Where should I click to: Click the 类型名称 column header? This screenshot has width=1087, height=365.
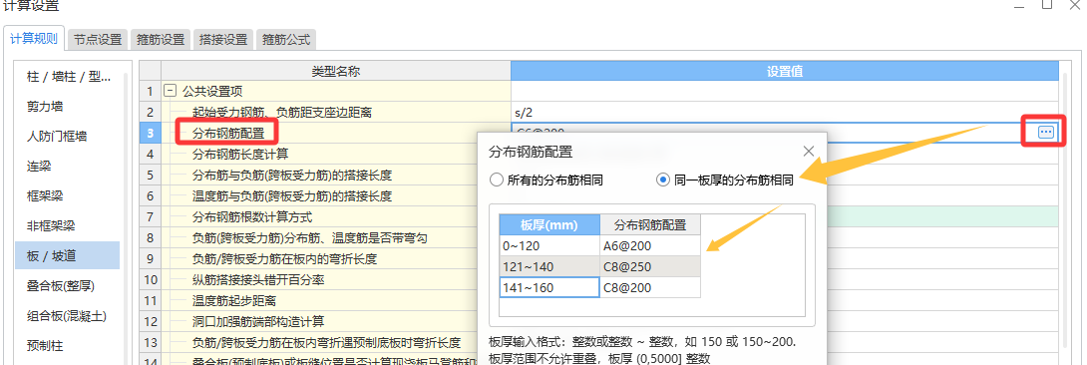point(336,71)
